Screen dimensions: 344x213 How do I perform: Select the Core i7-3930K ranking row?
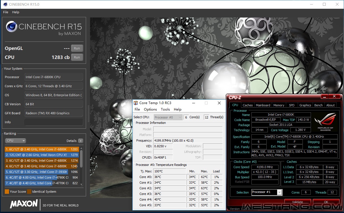[x=42, y=172]
